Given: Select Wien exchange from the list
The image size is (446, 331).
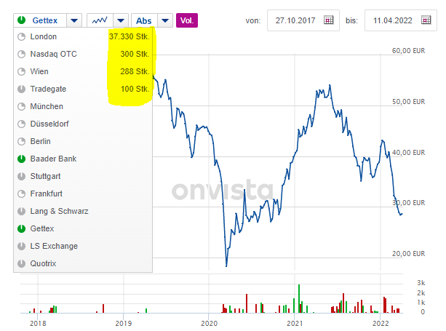Looking at the screenshot, I should 41,71.
